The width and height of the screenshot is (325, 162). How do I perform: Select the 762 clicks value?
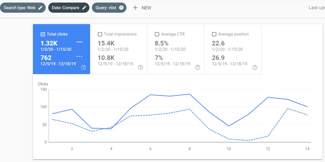pos(46,58)
